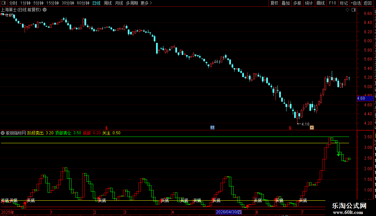
Task: Switch to 分时 intraday chart tab
Action: click(x=13, y=3)
